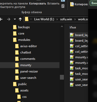Click the folder icon in the address bar
The height and width of the screenshot is (102, 97).
coord(27,19)
